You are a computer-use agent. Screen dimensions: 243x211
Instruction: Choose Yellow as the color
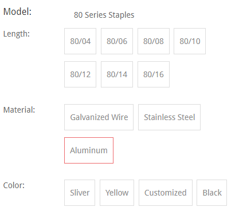(x=117, y=193)
